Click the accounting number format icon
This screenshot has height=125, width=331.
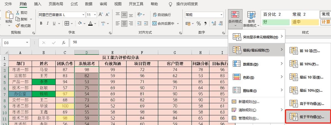pyautogui.click(x=188, y=23)
